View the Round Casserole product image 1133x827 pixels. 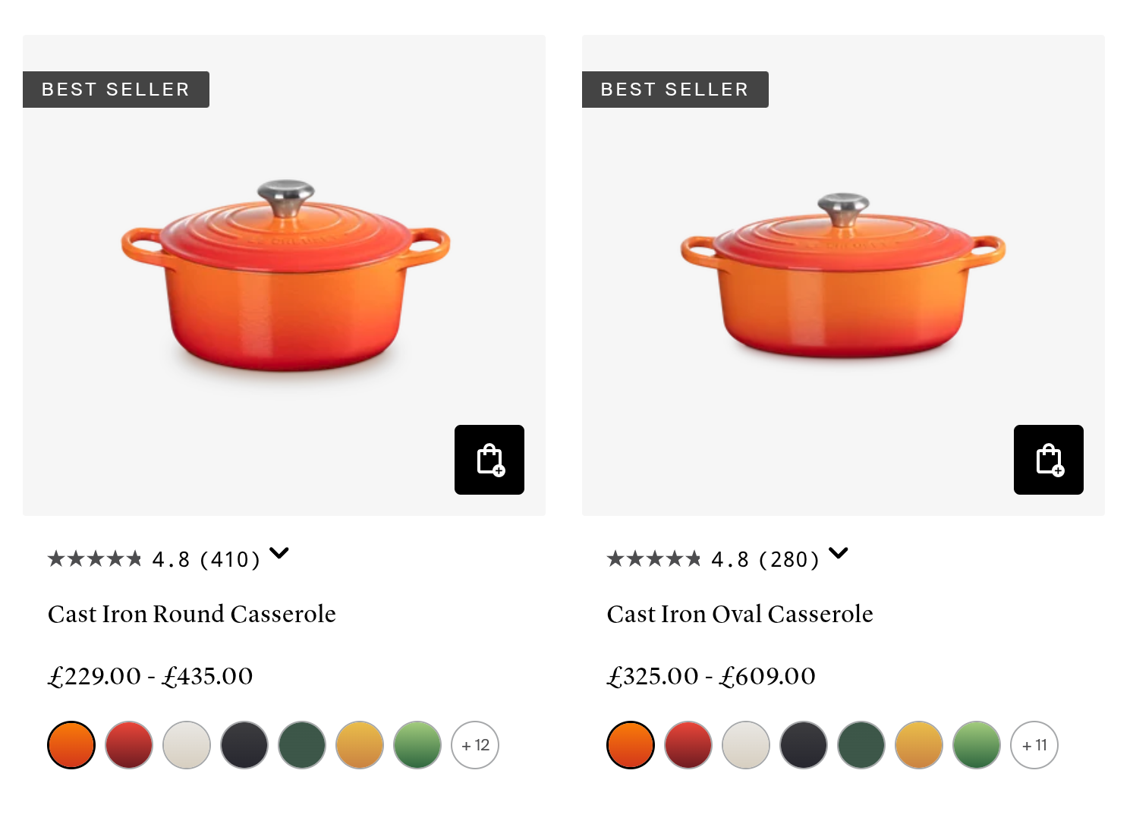coord(285,275)
